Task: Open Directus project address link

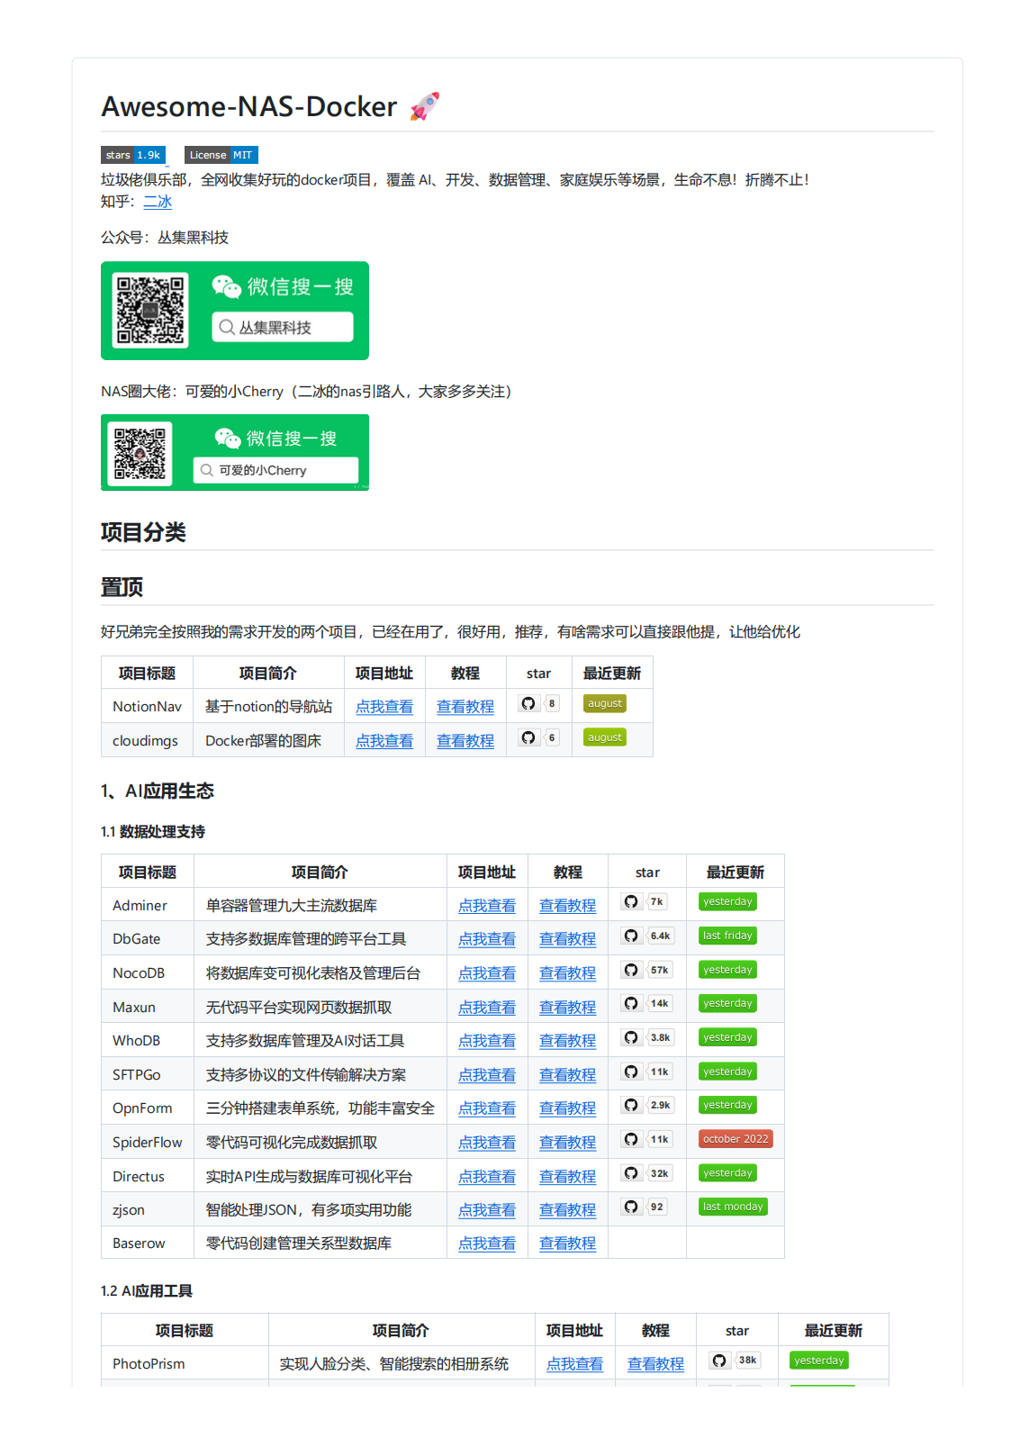Action: click(487, 1177)
